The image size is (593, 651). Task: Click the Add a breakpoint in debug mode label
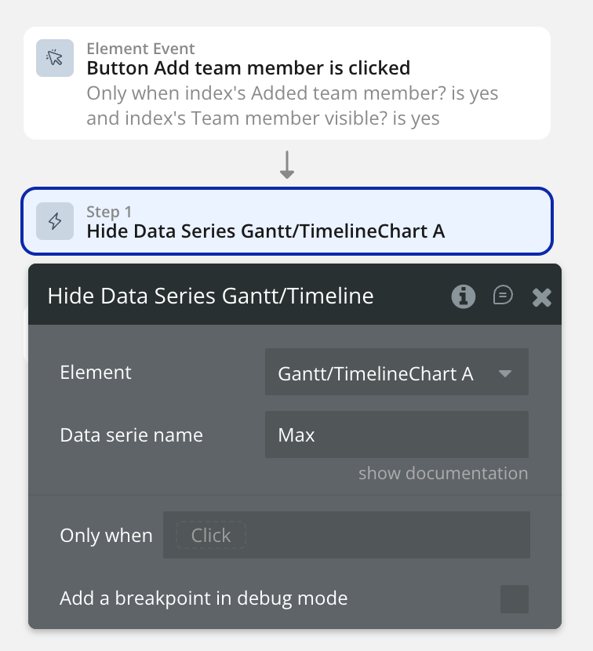[203, 598]
